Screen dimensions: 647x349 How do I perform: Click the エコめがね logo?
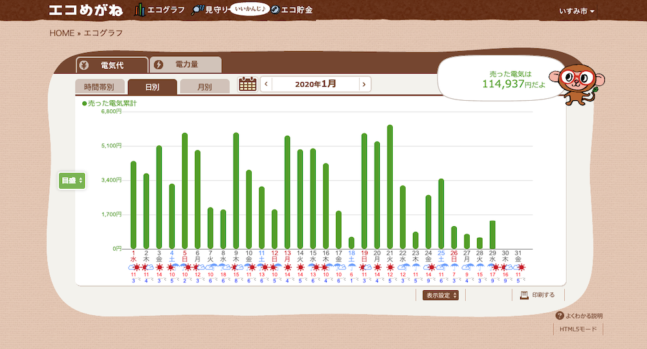tap(86, 10)
